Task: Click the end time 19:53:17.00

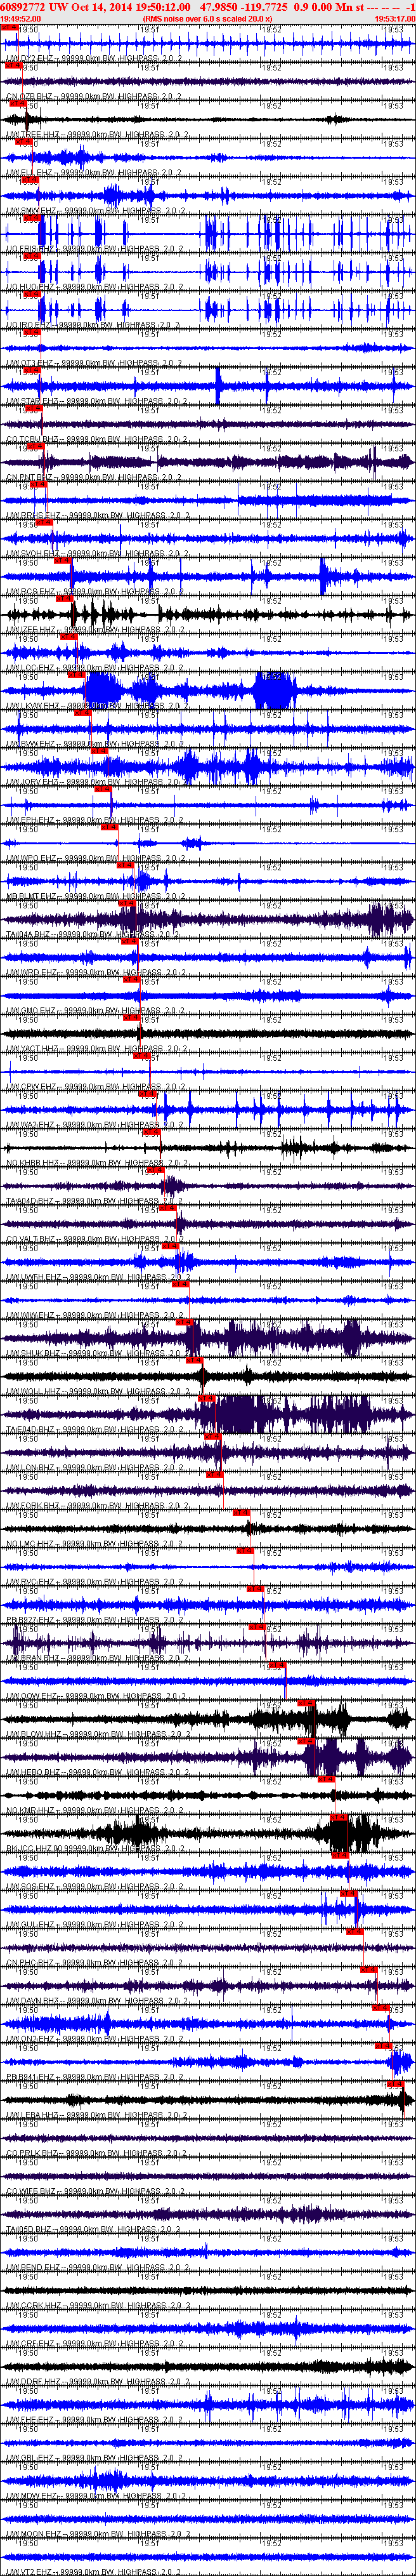Action: point(394,18)
